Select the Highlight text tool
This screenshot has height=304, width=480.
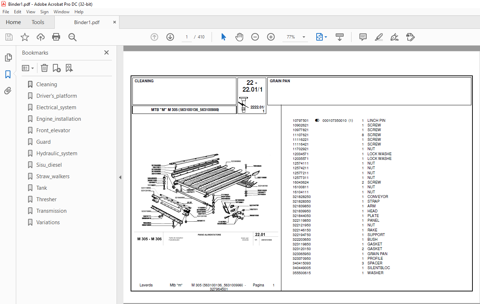tap(379, 37)
